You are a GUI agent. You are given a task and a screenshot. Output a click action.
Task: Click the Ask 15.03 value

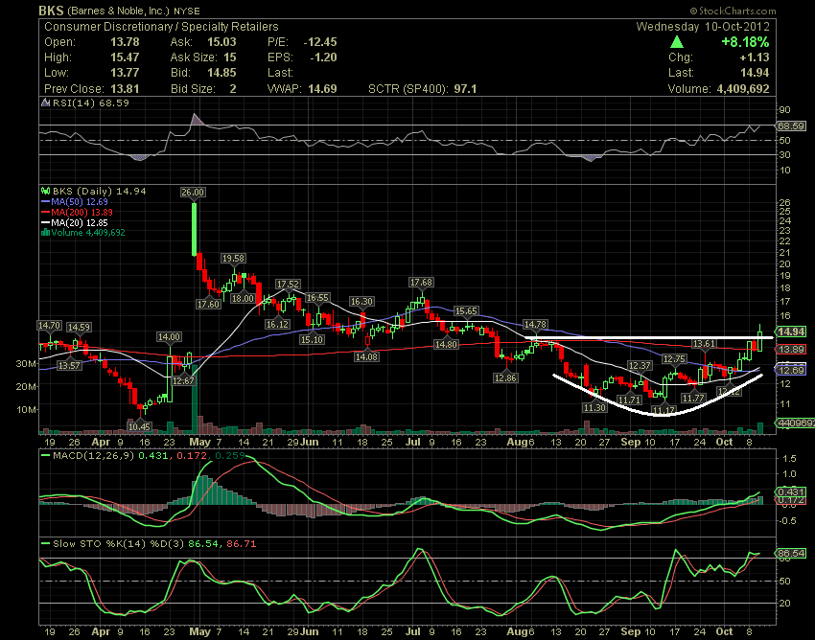point(221,42)
